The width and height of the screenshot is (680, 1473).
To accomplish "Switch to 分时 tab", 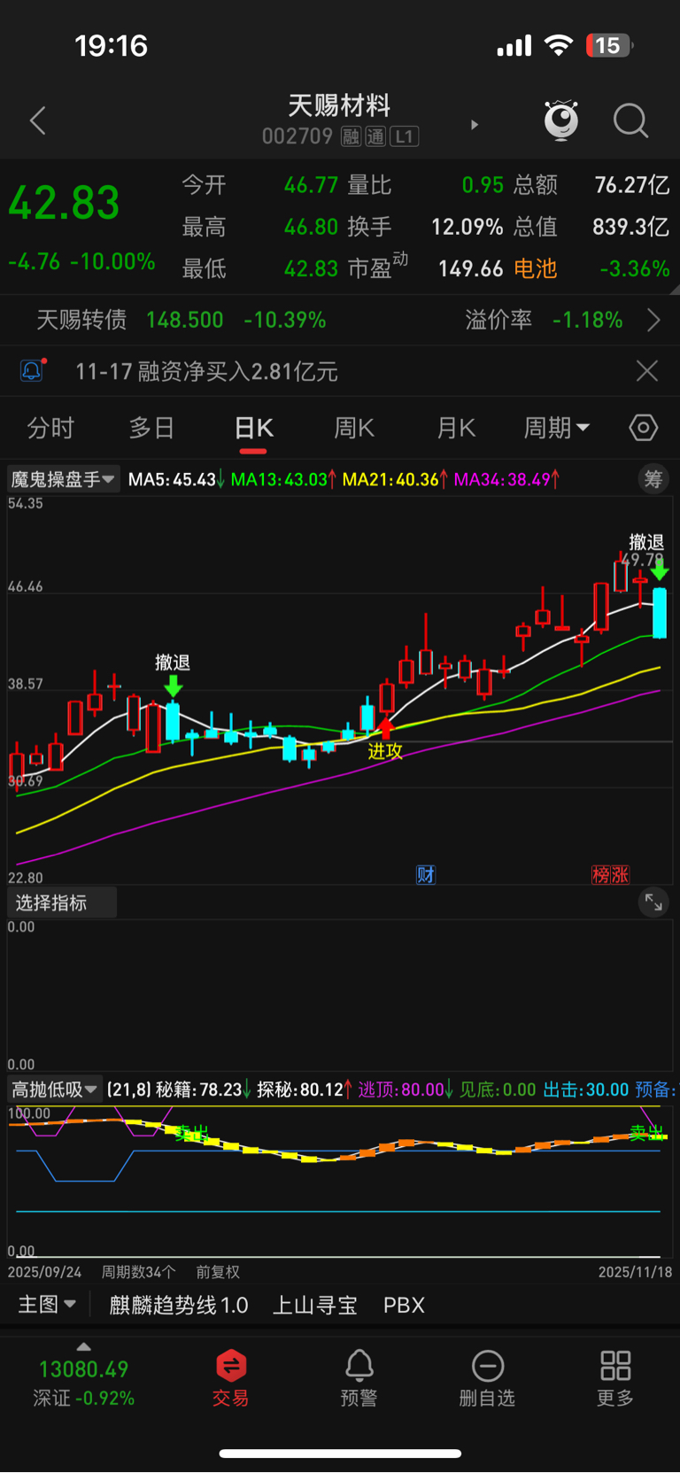I will coord(50,428).
